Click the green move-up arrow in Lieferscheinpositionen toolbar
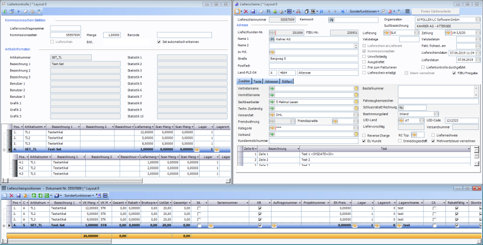Screen dimensions: 483x245 pyautogui.click(x=33, y=196)
